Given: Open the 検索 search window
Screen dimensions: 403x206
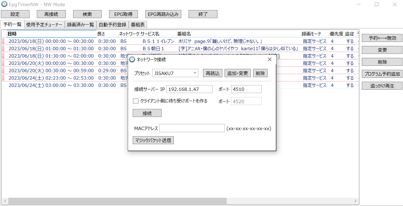Looking at the screenshot, I should pyautogui.click(x=87, y=14).
